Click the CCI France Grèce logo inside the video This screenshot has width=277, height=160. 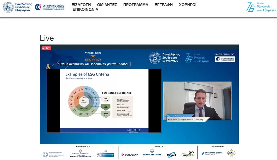[225, 59]
